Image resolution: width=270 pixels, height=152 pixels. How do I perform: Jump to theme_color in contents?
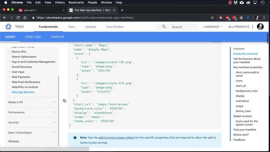pos(243,111)
